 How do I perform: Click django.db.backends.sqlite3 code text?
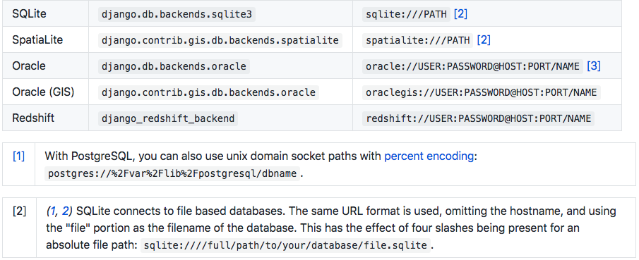(177, 14)
